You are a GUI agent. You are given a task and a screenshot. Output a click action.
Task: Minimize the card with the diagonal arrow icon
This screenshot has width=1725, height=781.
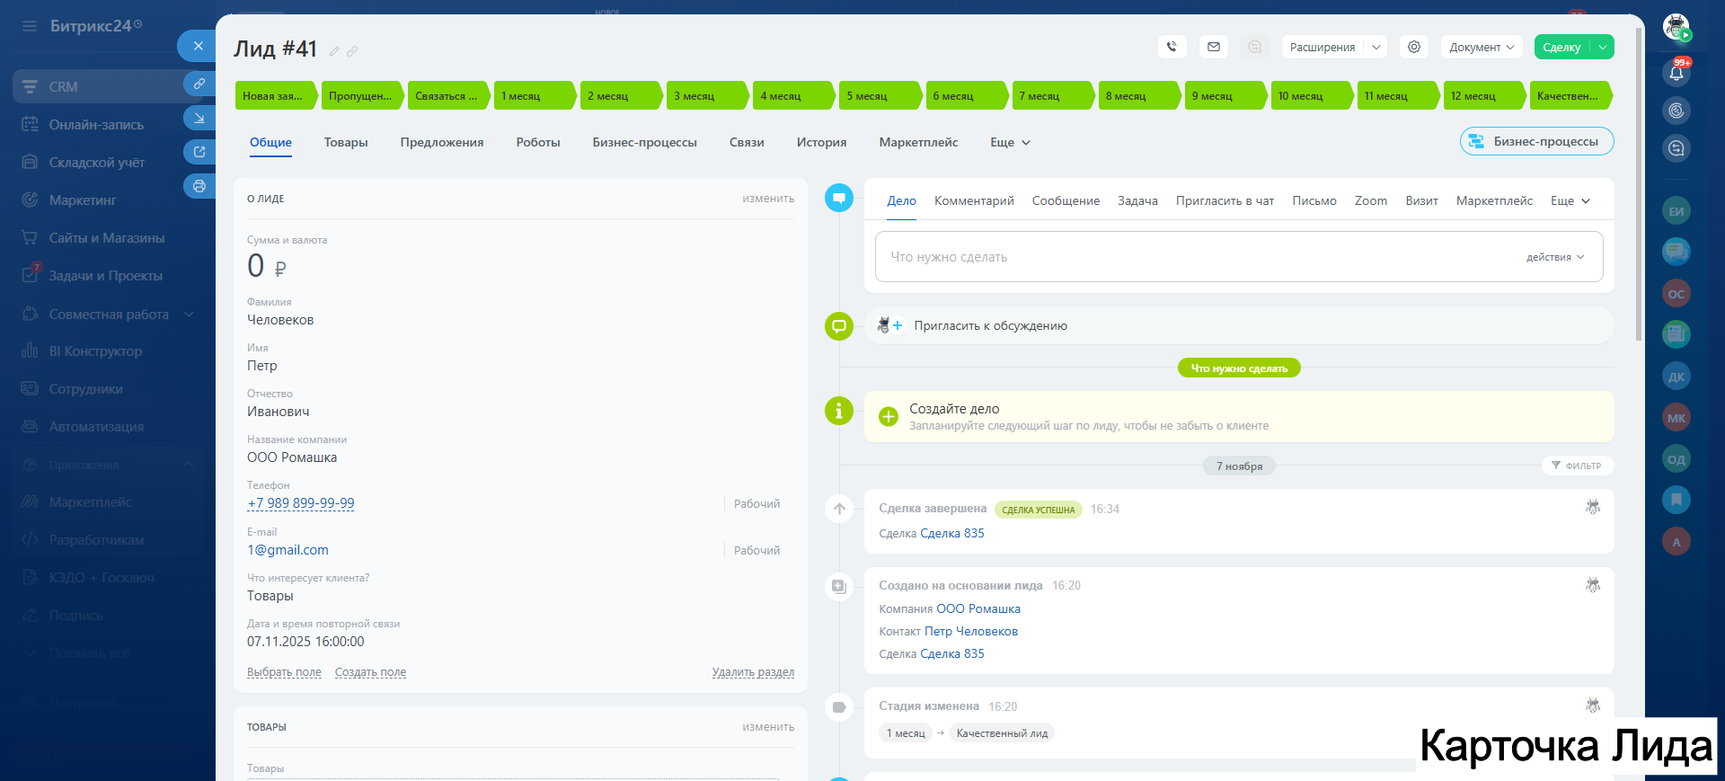199,118
